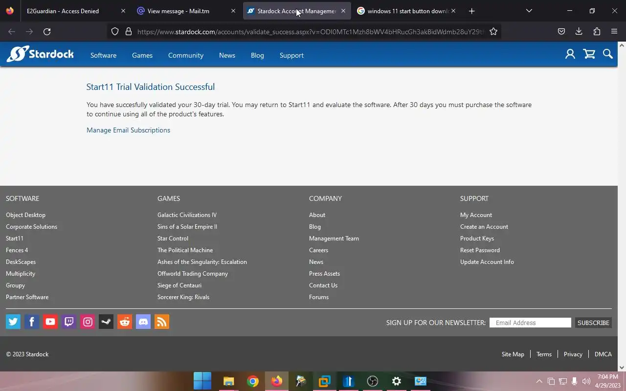Open the Firefox downloads panel
This screenshot has height=391, width=626.
579,31
